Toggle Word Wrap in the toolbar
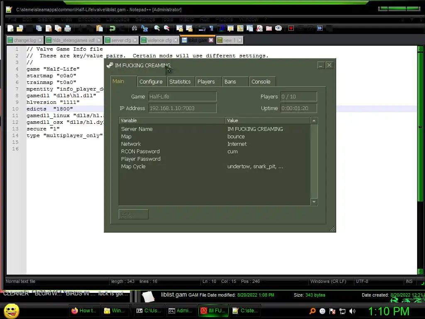 point(202,28)
